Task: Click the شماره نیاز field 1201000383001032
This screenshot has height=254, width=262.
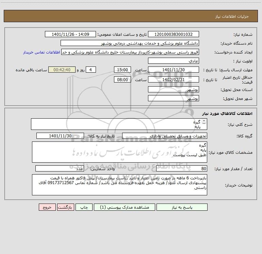Action: point(174,34)
